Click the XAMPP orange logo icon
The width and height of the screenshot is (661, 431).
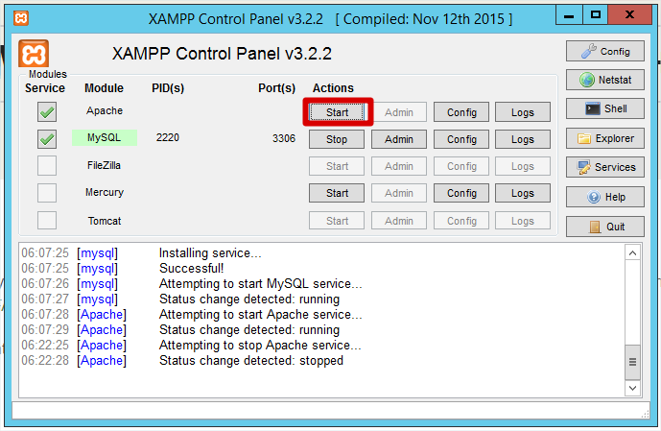34,54
